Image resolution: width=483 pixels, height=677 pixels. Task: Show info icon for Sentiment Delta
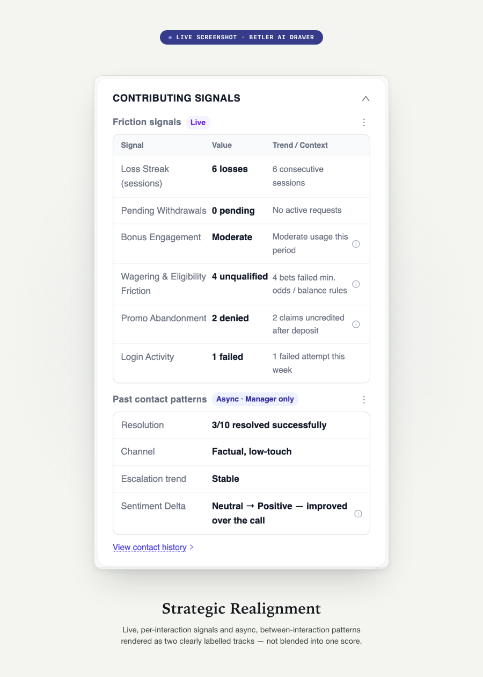pos(358,514)
